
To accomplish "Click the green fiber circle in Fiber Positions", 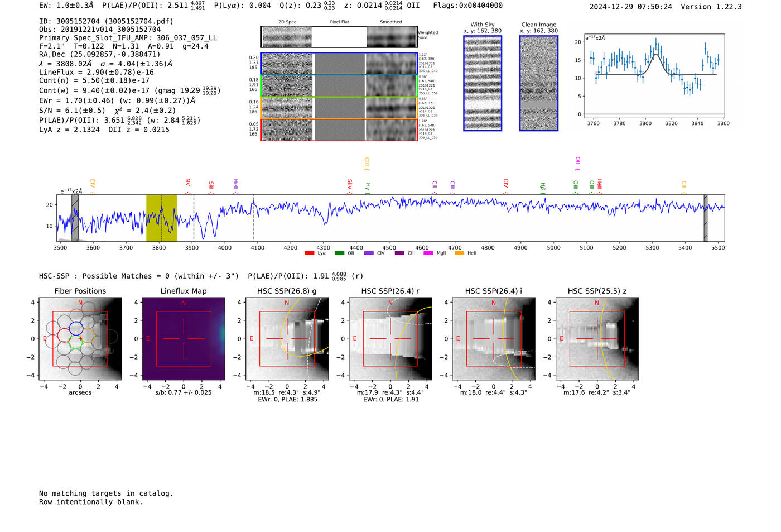I will [75, 342].
